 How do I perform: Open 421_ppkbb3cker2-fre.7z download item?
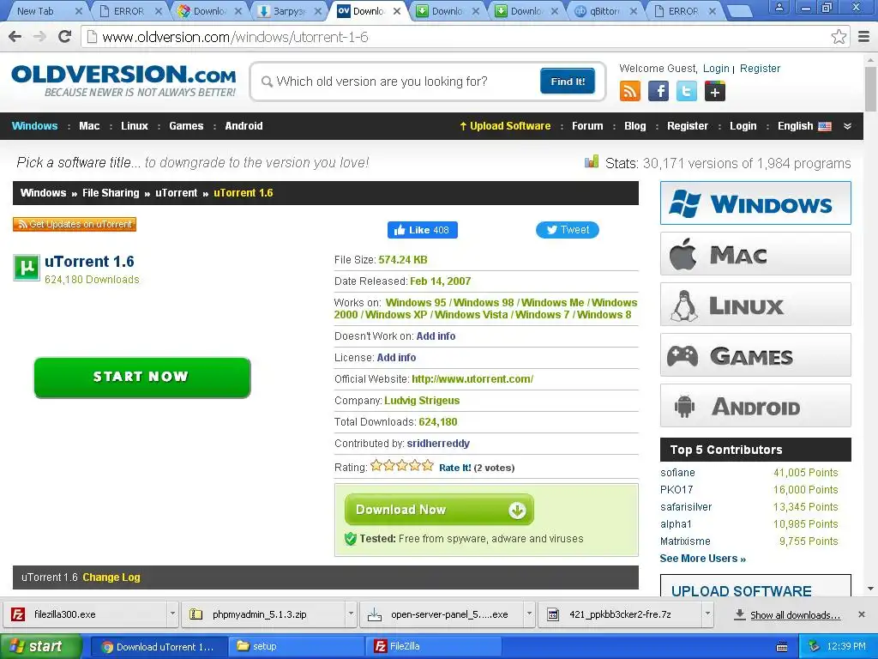tap(620, 614)
